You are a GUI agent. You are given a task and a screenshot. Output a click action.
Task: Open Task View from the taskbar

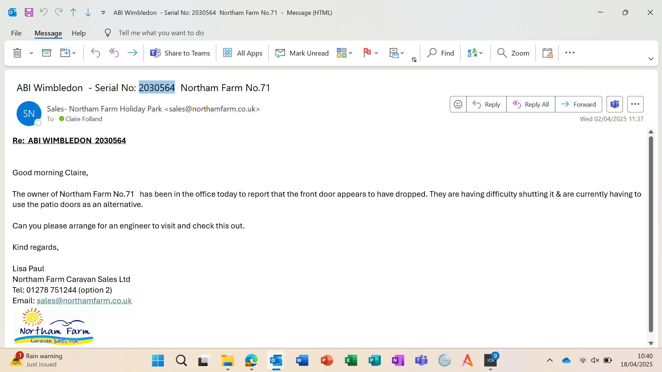pos(204,361)
